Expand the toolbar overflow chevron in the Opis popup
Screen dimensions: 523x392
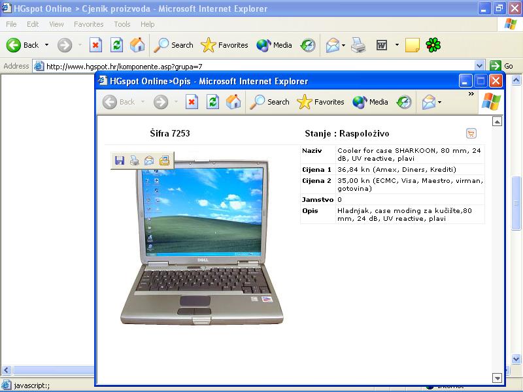(x=471, y=94)
